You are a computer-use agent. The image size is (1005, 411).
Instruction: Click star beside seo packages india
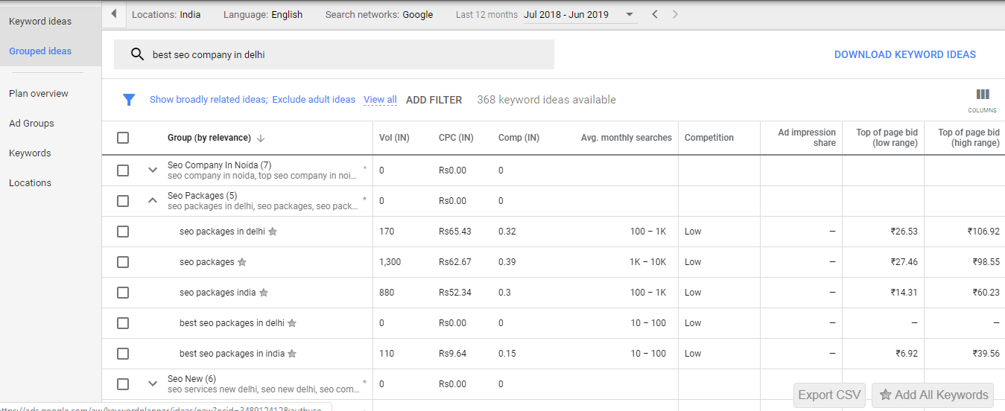[x=264, y=293]
